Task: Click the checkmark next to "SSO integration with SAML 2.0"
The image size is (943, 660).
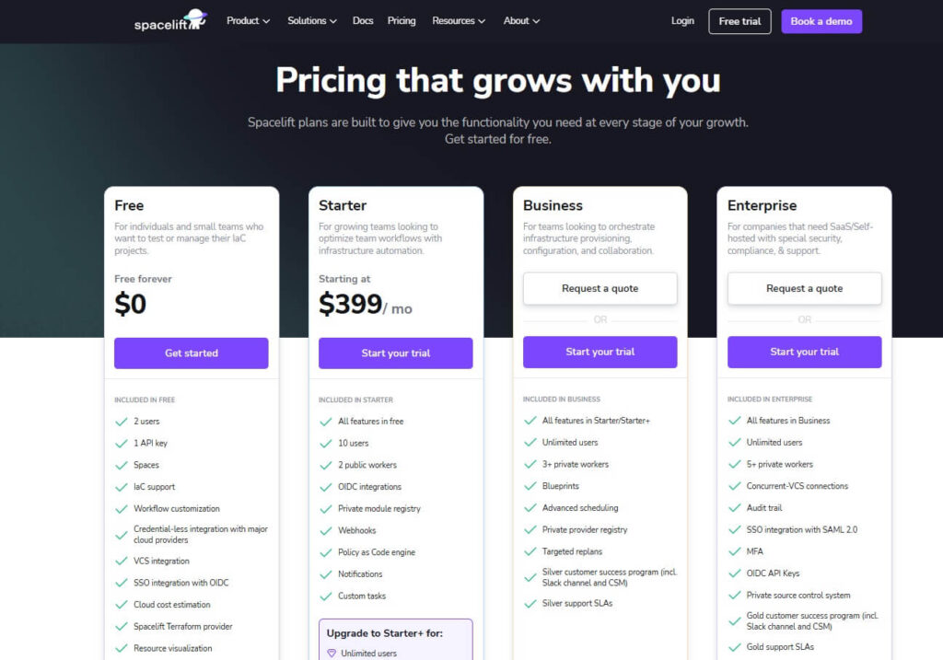Action: tap(734, 529)
